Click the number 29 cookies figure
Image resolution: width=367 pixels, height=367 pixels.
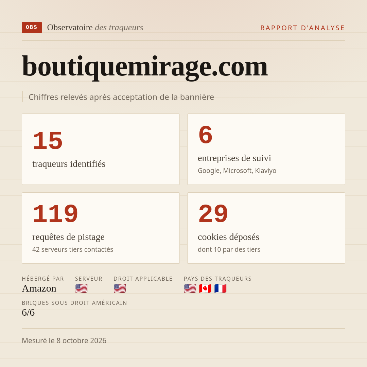[x=213, y=214]
